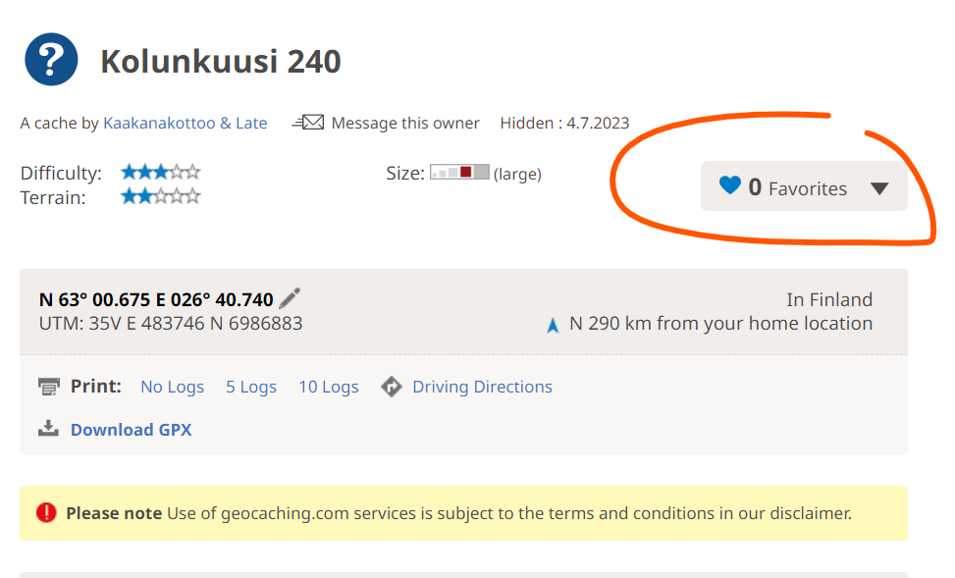Click the Message this owner text
The image size is (955, 578).
point(405,122)
